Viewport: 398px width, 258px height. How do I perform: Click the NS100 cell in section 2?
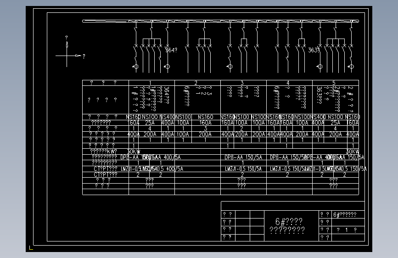coord(183,117)
